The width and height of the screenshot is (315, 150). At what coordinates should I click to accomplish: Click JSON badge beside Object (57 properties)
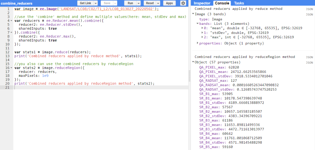coord(309,62)
